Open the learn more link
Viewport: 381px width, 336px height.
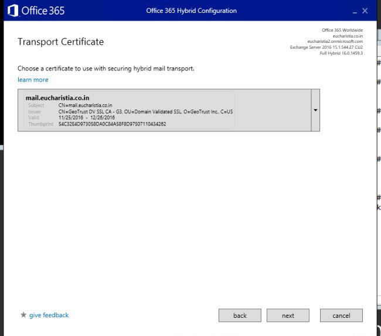33,80
